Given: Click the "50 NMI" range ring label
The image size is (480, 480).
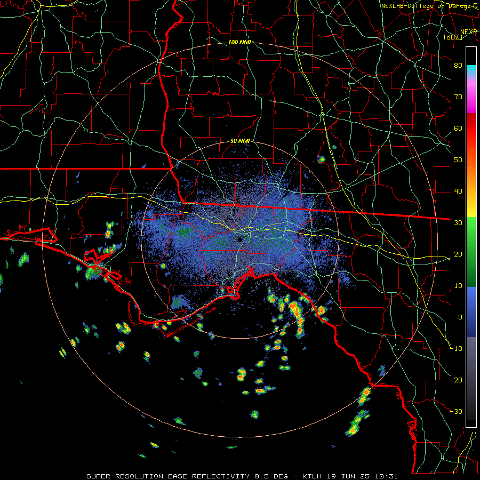Looking at the screenshot, I should point(240,141).
